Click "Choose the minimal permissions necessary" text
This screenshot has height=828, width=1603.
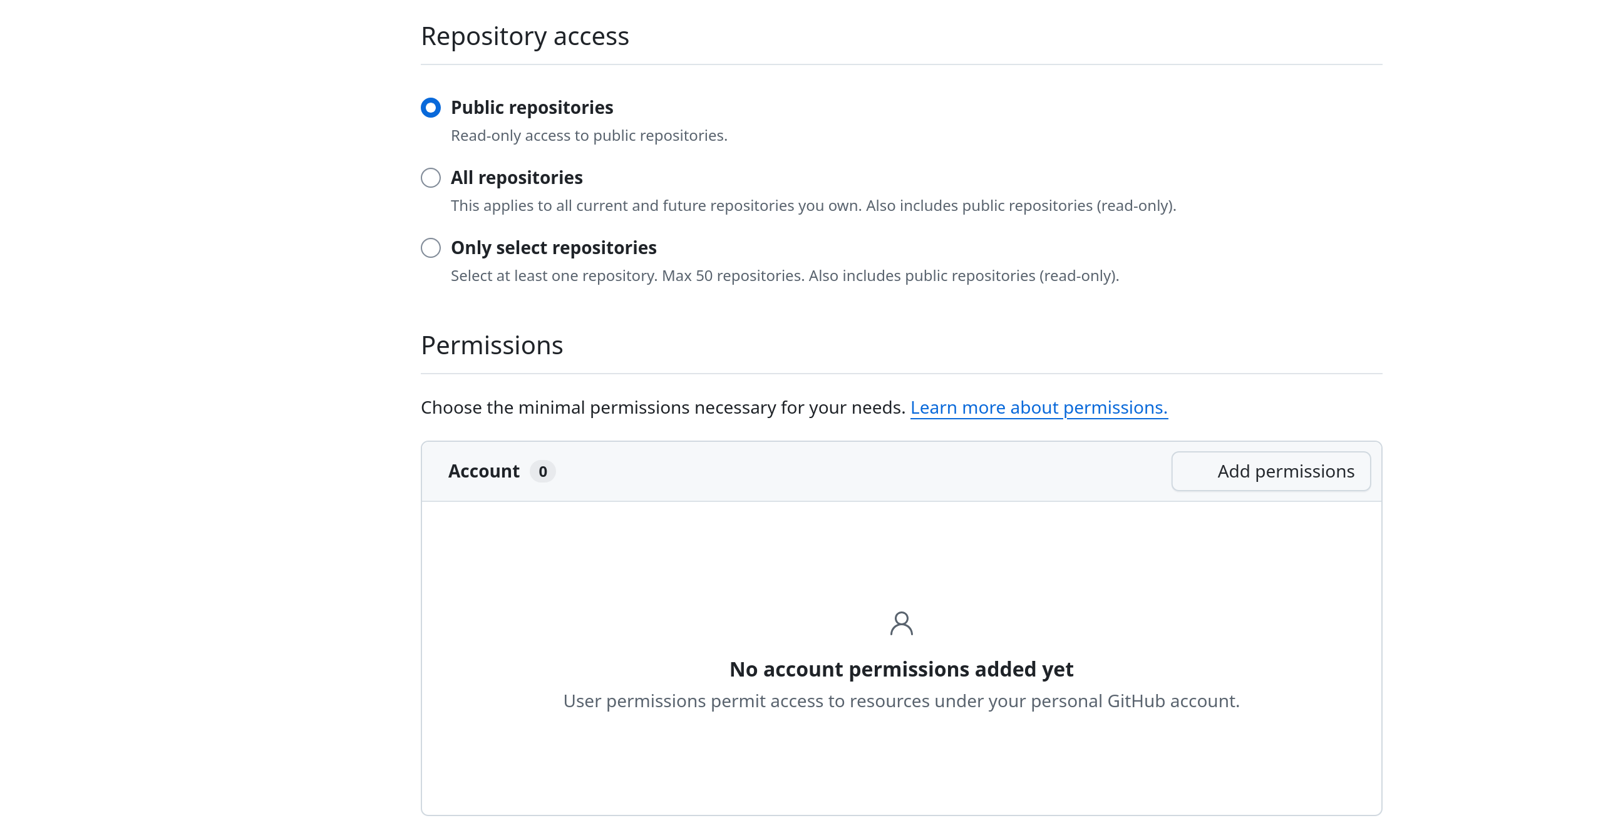point(662,407)
